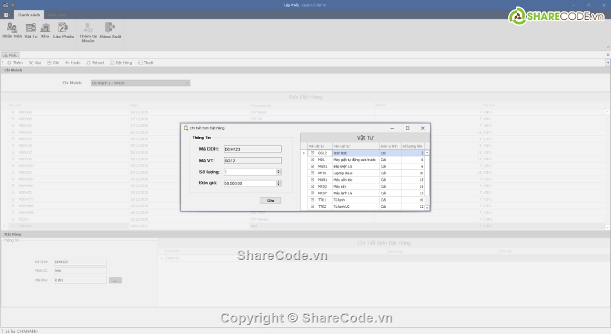The height and width of the screenshot is (334, 611).
Task: Click Thêm in the Lập Phiếu toolbar
Action: pos(15,63)
